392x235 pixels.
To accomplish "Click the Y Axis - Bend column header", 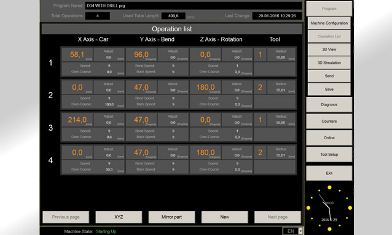I will pos(157,39).
